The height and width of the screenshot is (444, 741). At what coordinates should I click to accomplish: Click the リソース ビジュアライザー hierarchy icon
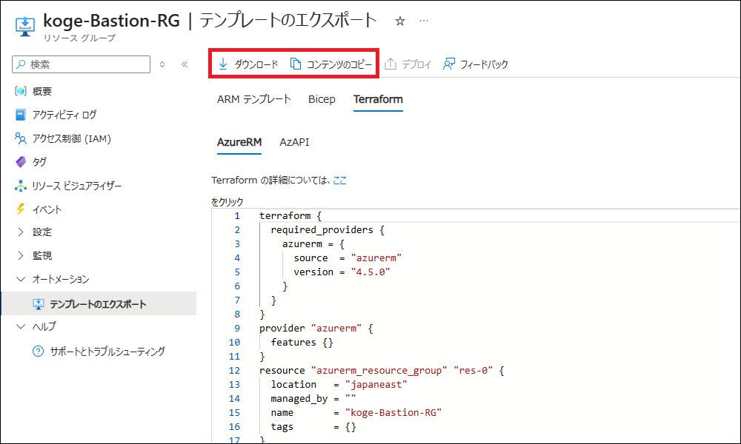point(21,186)
